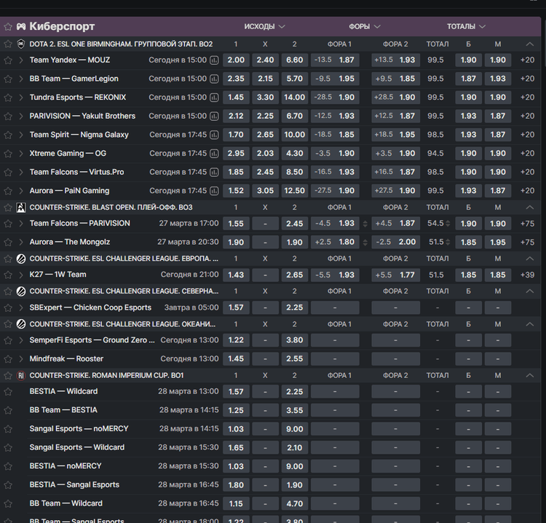Adjust the total 54.5 stepper for Falcons — PARIVISION

[x=448, y=224]
